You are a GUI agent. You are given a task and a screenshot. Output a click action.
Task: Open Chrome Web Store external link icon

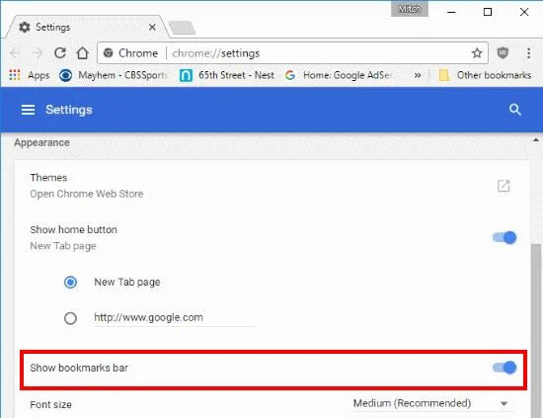click(504, 186)
